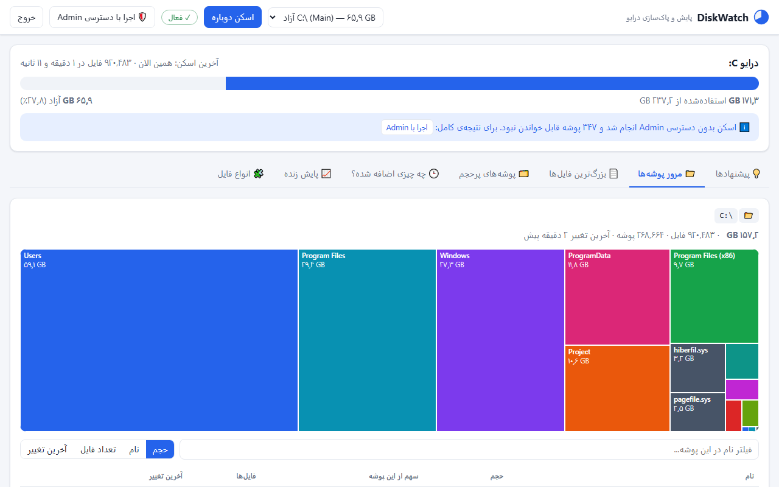Sort by تعداد فایل (file count)

98,449
